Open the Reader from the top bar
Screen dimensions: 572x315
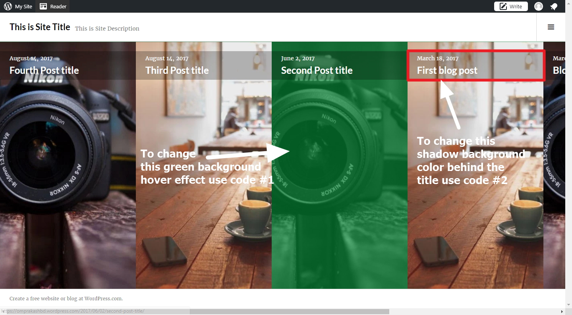(x=53, y=6)
